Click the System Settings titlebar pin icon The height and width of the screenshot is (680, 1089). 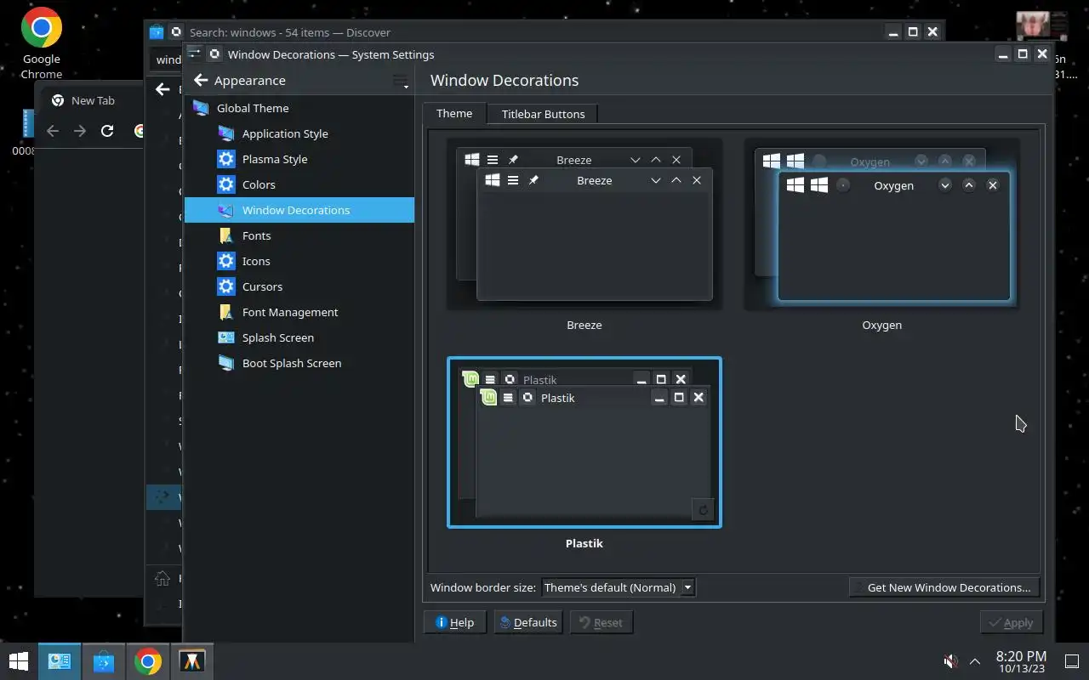coord(214,54)
